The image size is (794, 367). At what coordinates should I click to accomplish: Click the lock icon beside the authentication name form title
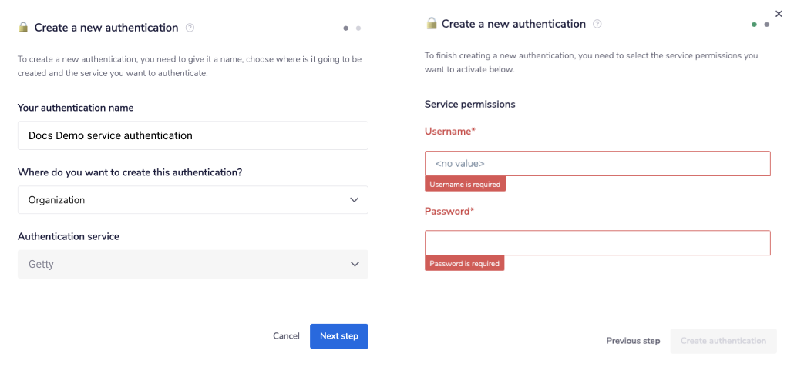[23, 28]
